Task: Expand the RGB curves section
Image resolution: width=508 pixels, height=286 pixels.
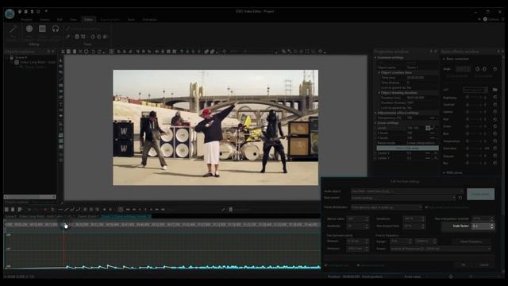Action: click(x=444, y=173)
